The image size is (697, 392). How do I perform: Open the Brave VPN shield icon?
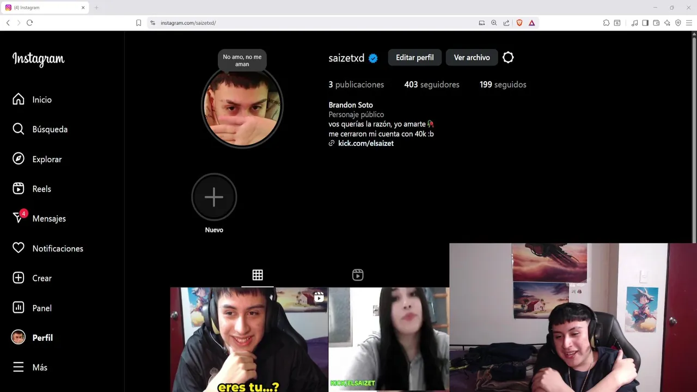[678, 23]
